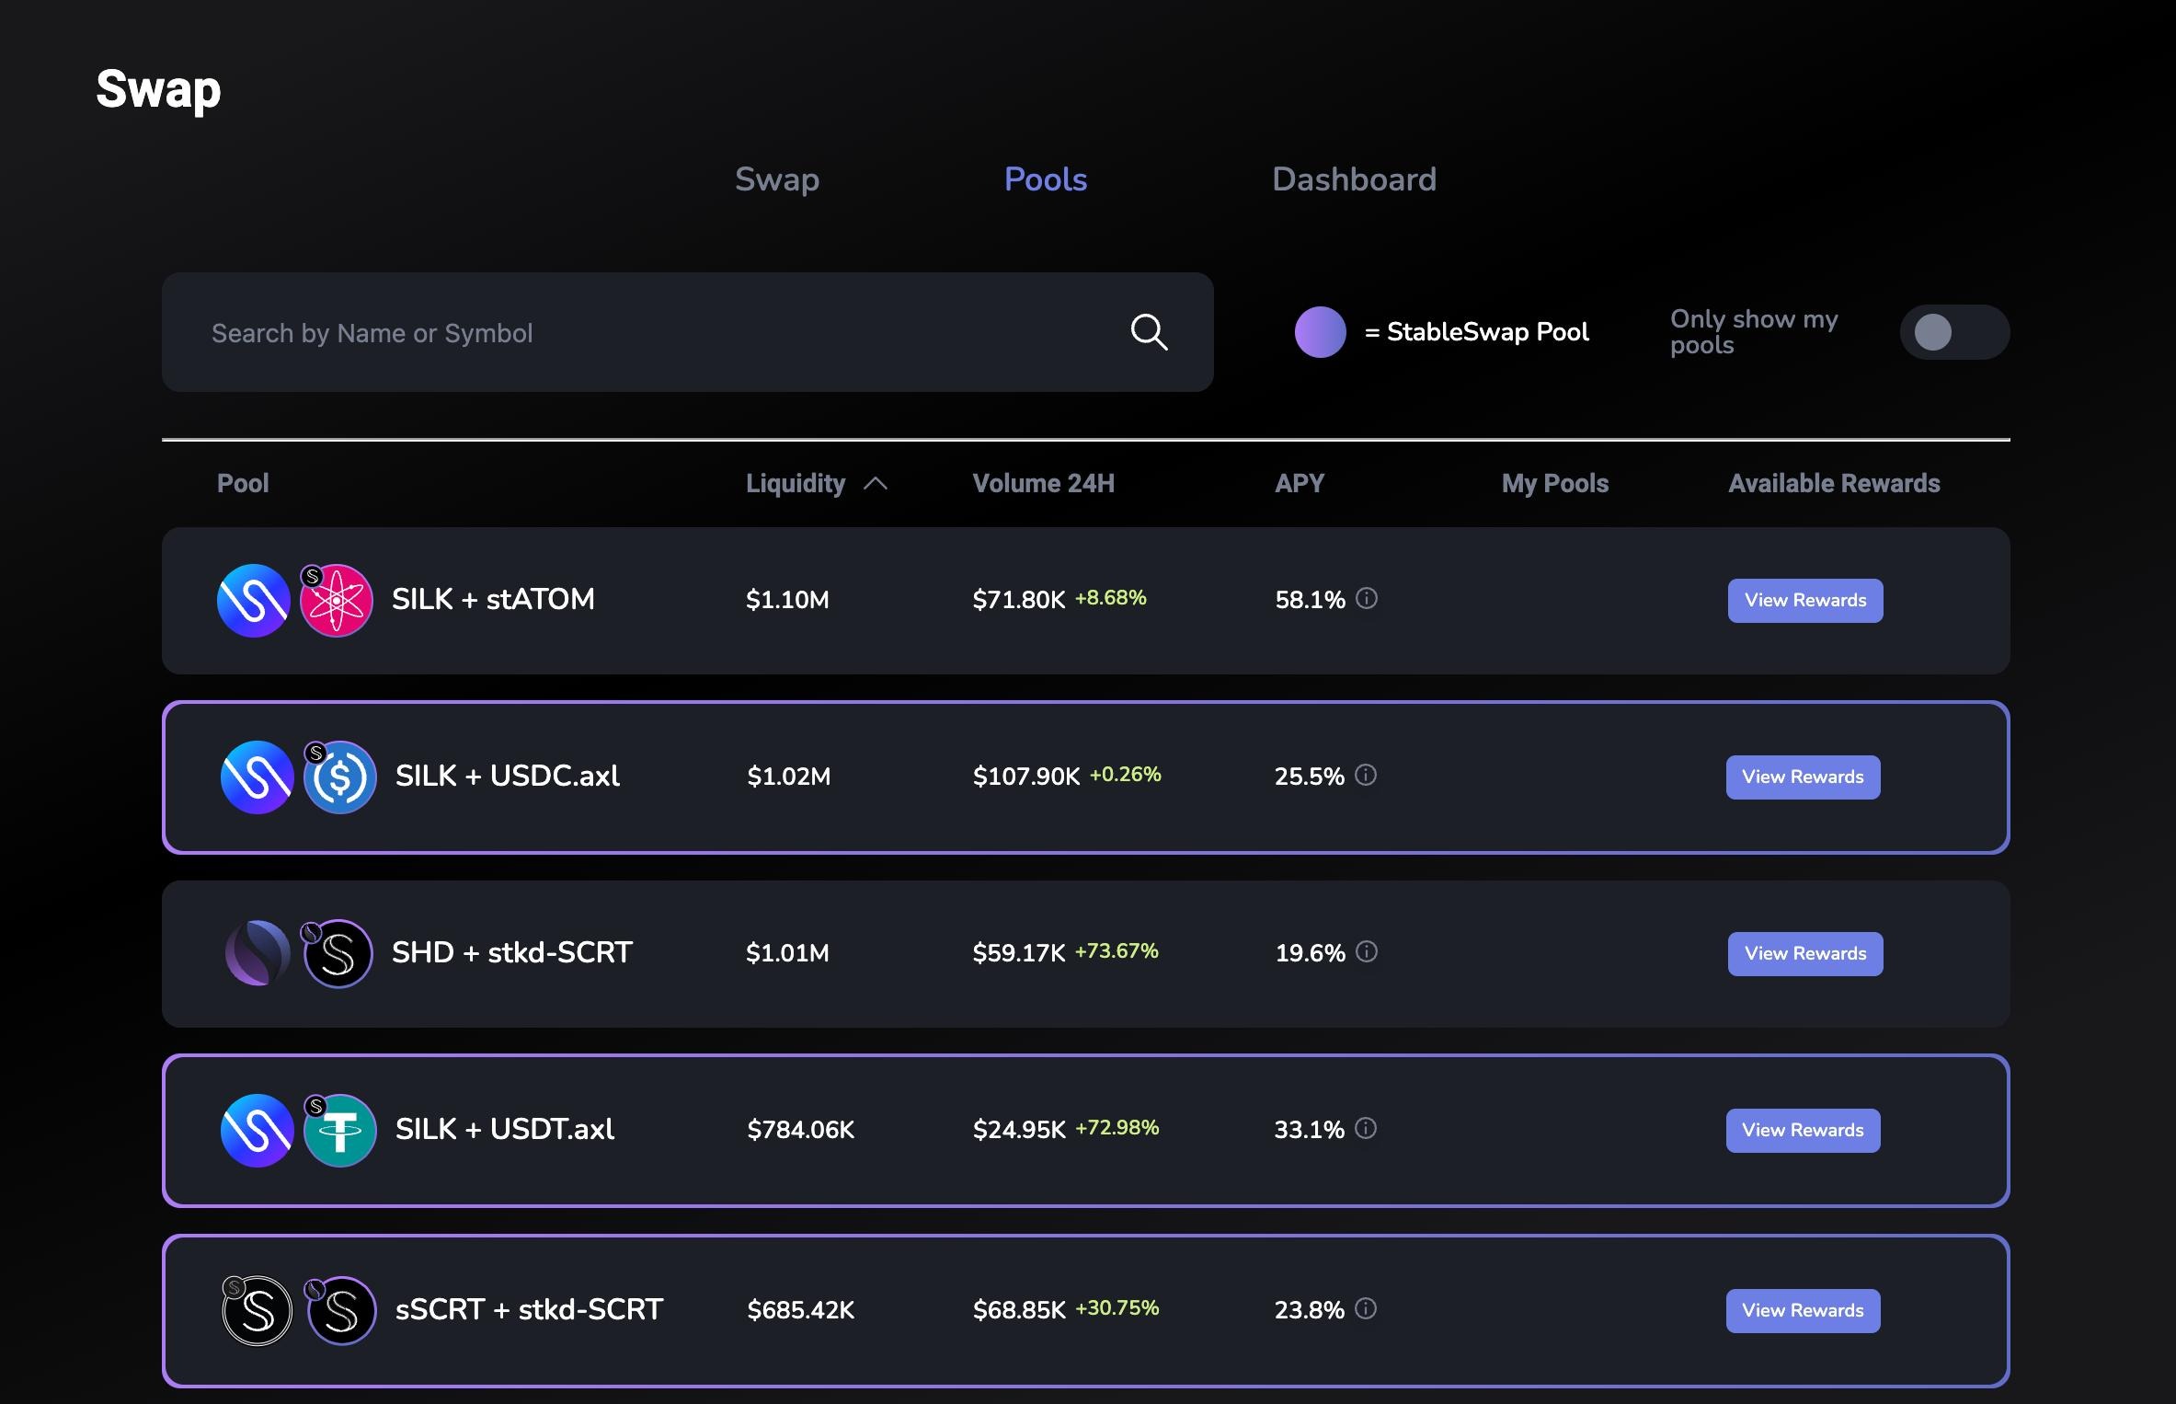Open the Dashboard tab

coord(1353,179)
